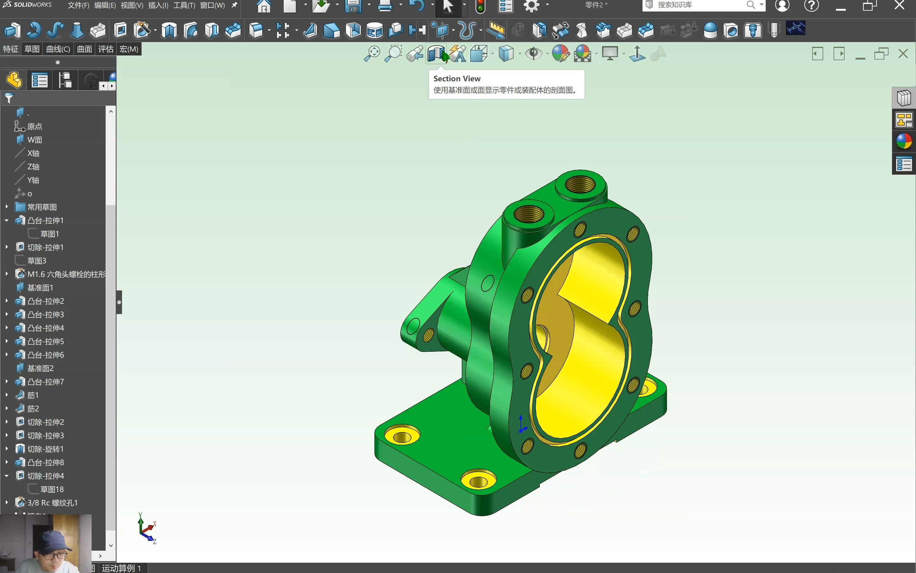Toggle the left panel collapse handle
This screenshot has height=573, width=916.
[x=119, y=302]
